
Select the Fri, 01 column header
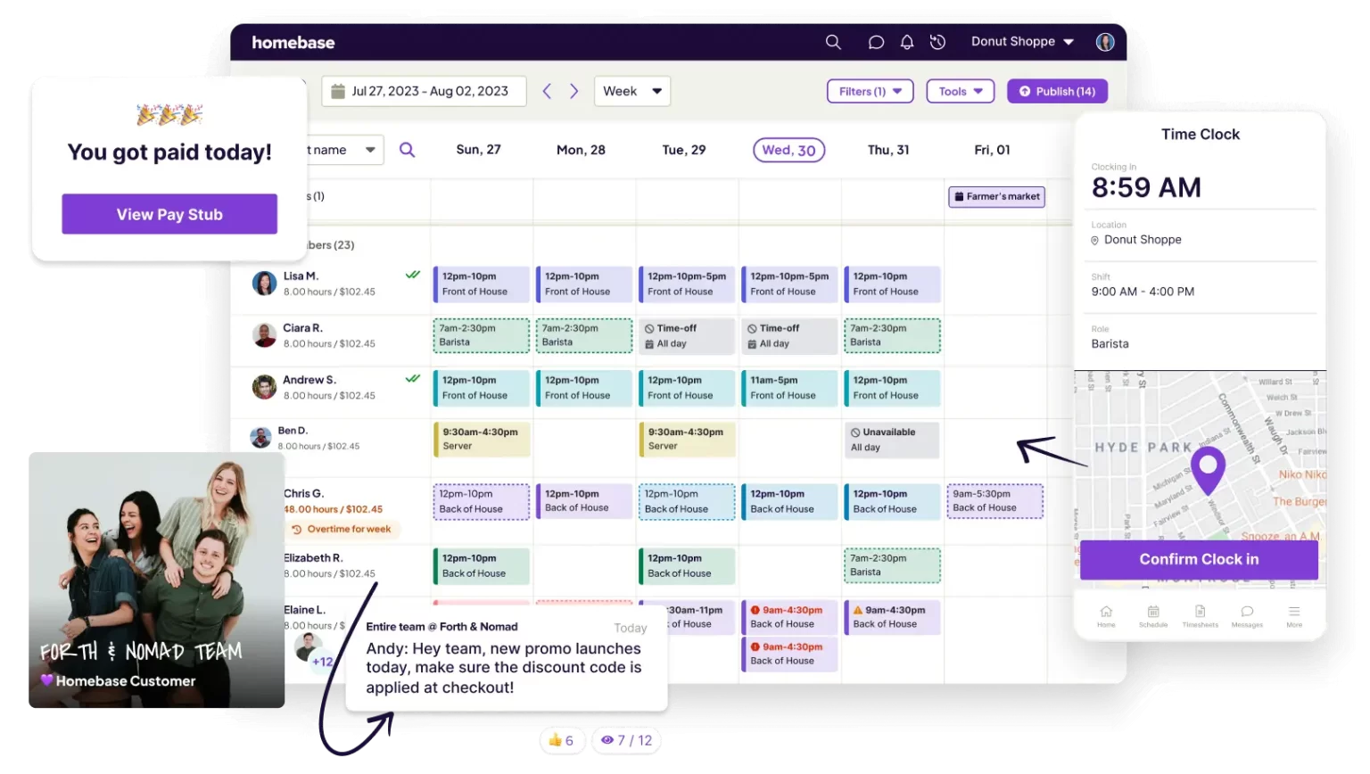992,150
